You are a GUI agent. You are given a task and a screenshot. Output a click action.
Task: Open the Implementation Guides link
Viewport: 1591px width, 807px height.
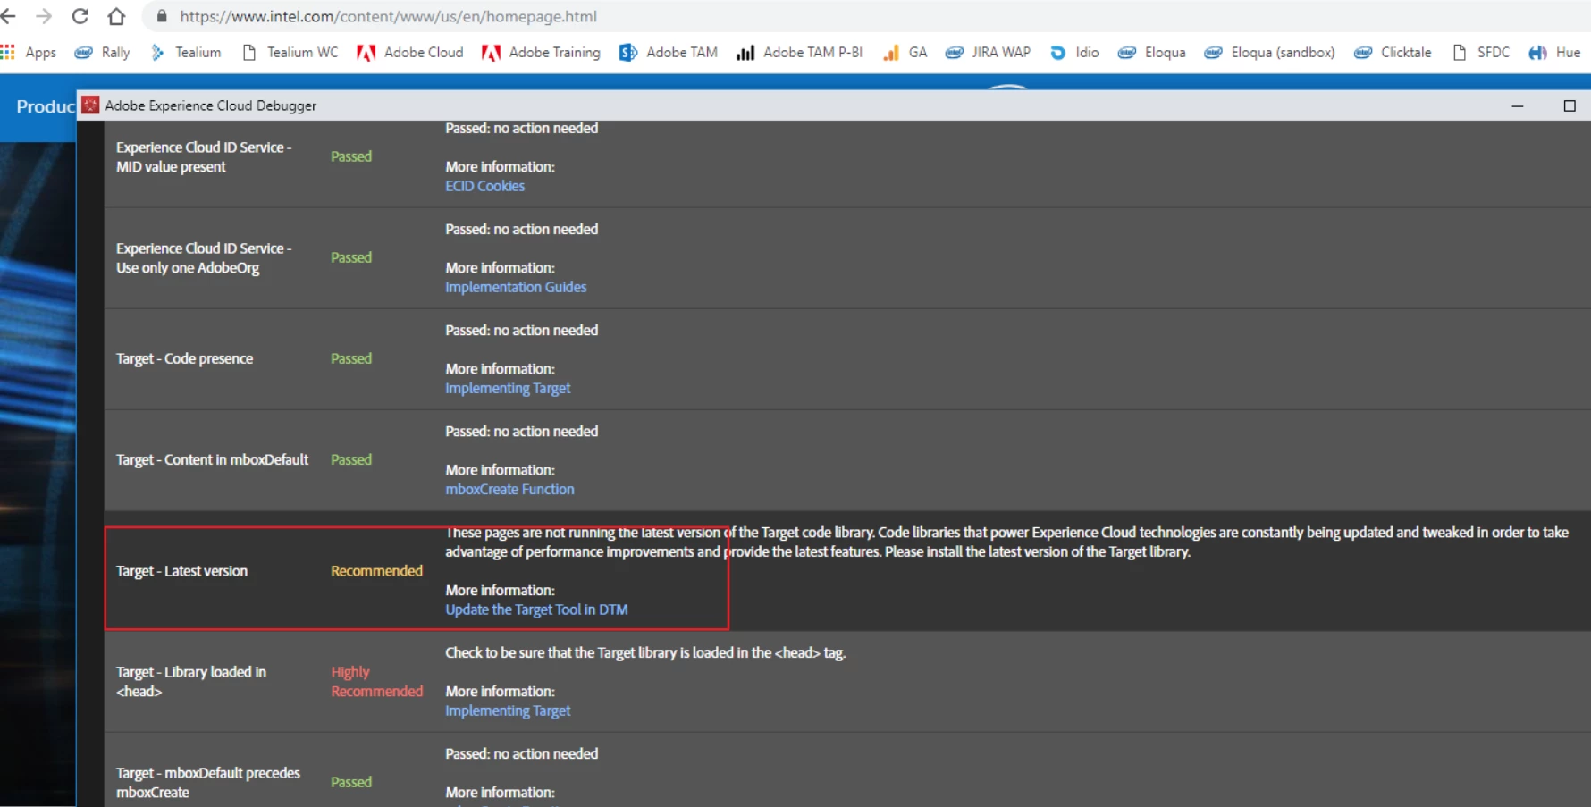pyautogui.click(x=516, y=287)
